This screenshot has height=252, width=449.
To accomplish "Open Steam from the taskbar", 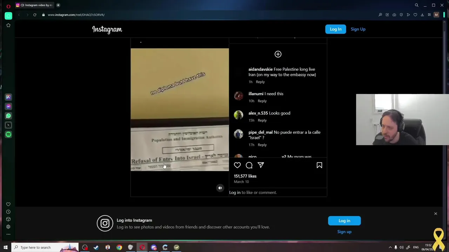I will (x=96, y=247).
